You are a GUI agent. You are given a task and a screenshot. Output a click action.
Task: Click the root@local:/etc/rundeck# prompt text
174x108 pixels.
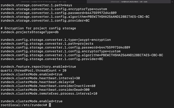tap(24, 105)
